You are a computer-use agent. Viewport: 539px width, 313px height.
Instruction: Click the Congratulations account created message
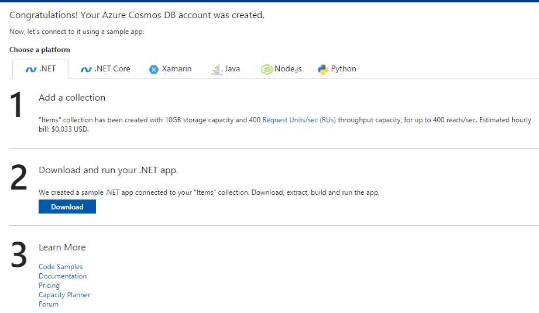point(137,15)
